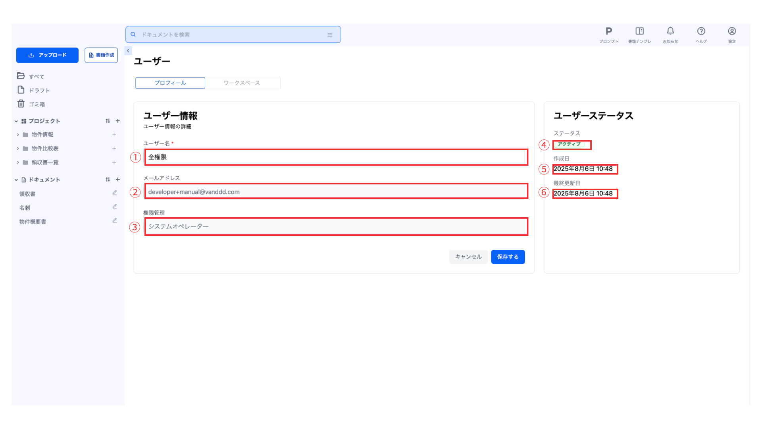Click the search filter options icon
This screenshot has width=762, height=429.
pos(330,35)
